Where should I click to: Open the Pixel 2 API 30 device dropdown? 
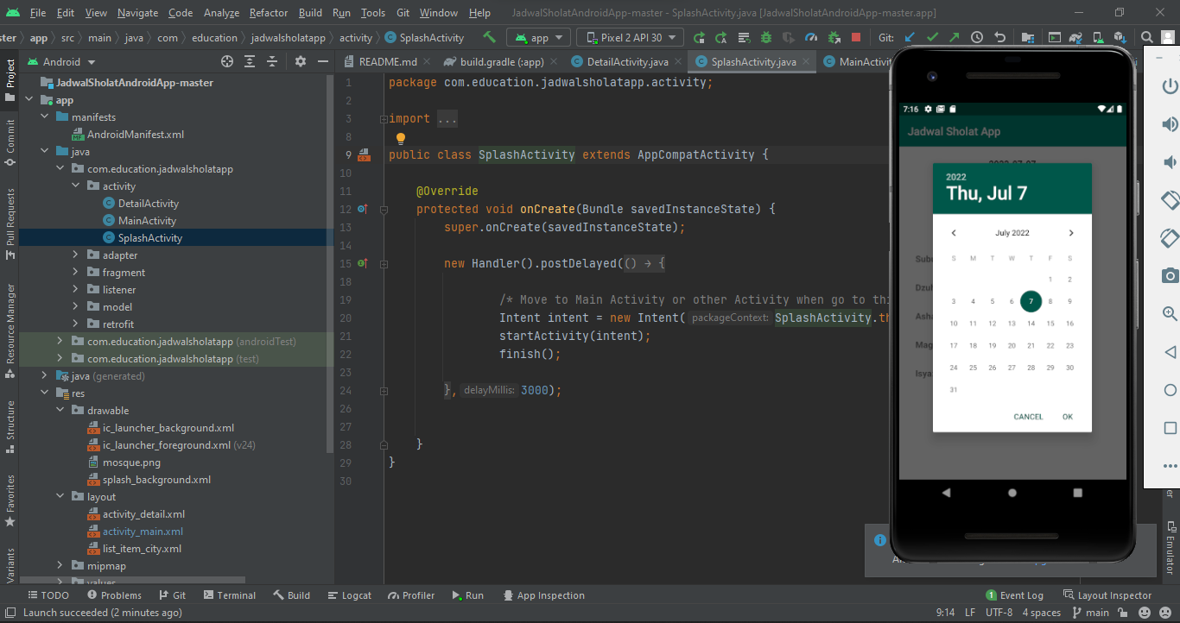(630, 38)
